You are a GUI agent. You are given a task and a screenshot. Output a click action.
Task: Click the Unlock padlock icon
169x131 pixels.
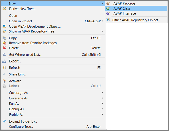(4, 86)
